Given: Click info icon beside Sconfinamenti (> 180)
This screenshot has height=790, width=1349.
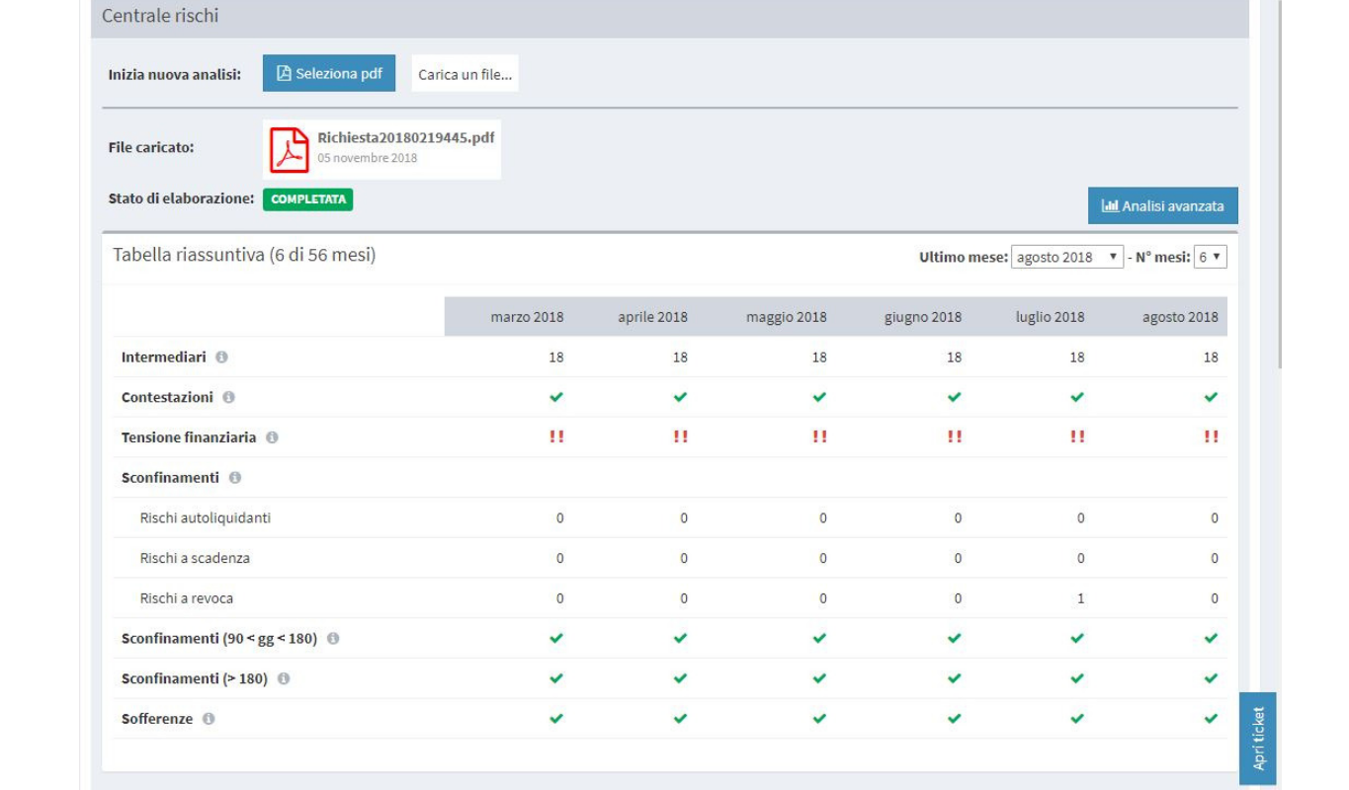Looking at the screenshot, I should [x=284, y=679].
